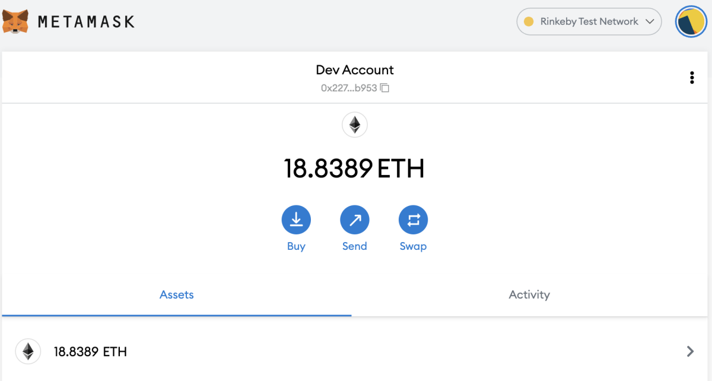This screenshot has height=381, width=712.
Task: Click the Send button label
Action: pyautogui.click(x=354, y=246)
